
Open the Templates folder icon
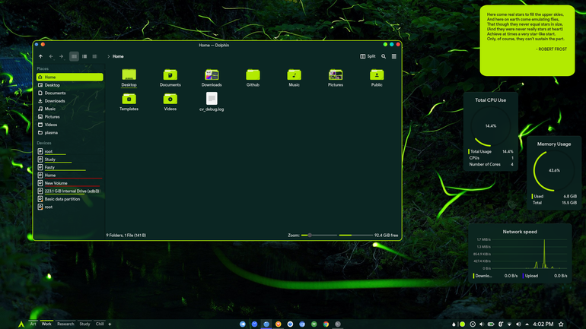[x=129, y=100]
